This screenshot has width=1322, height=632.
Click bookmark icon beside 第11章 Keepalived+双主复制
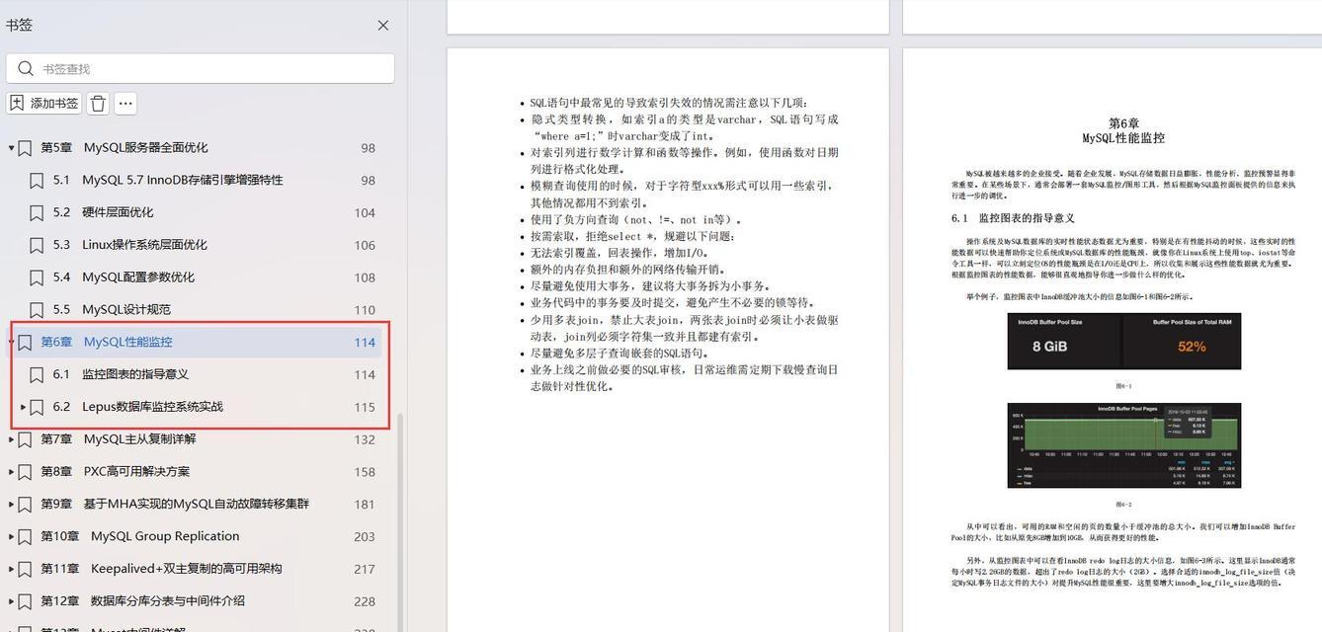pyautogui.click(x=25, y=570)
